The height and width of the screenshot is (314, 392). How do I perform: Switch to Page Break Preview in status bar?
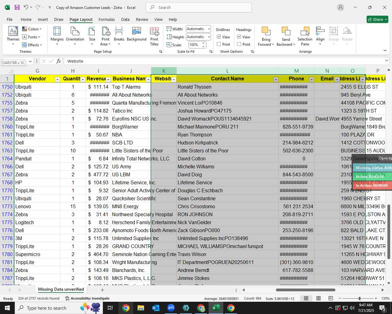click(x=331, y=298)
